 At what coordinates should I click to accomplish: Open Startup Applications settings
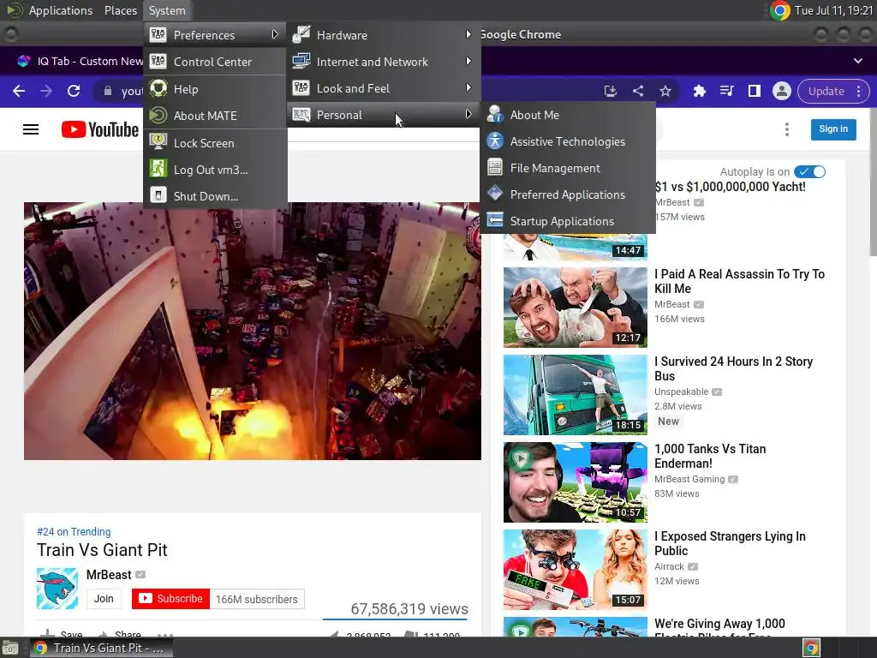click(568, 221)
